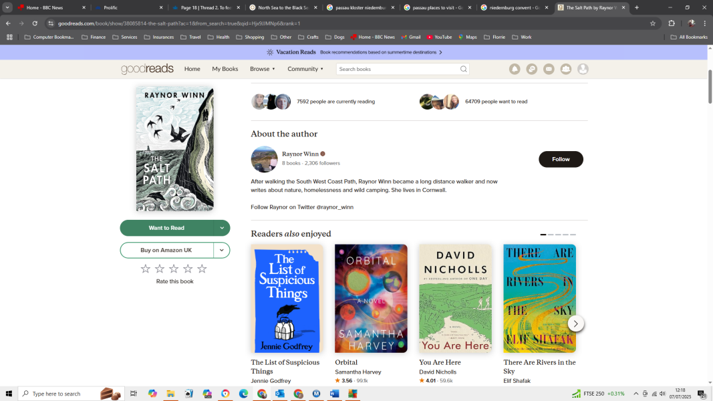The width and height of the screenshot is (713, 401).
Task: Click The Salt Path cover image
Action: click(x=174, y=149)
